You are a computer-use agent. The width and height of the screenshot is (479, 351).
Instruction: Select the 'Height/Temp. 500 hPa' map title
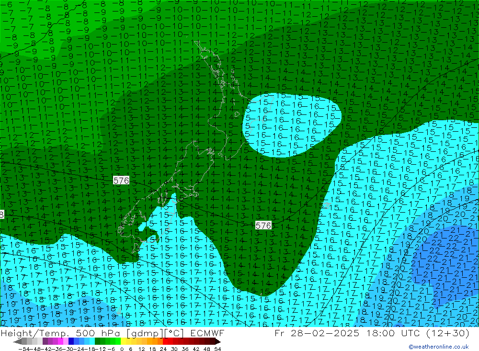click(x=61, y=333)
